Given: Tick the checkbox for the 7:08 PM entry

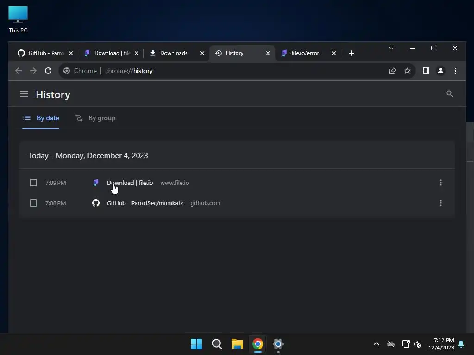Looking at the screenshot, I should tap(33, 203).
